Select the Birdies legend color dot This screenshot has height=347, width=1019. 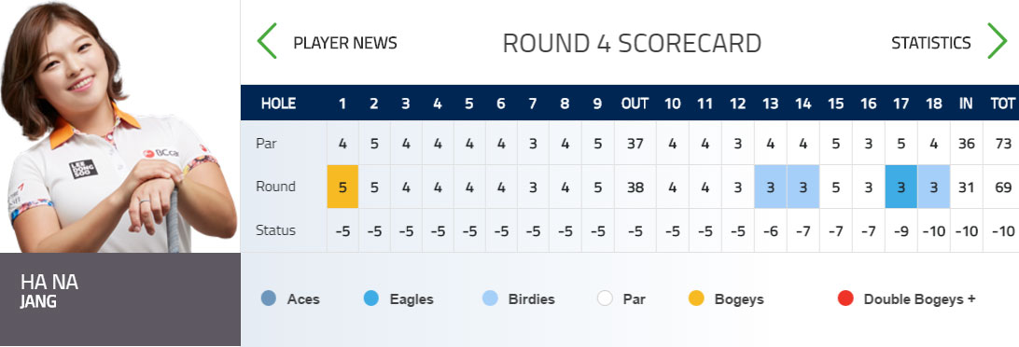click(x=491, y=298)
